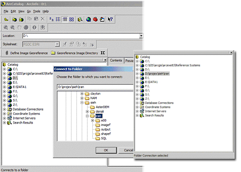Switch to Thumbnails view icon
This screenshot has width=241, height=172.
[71, 19]
